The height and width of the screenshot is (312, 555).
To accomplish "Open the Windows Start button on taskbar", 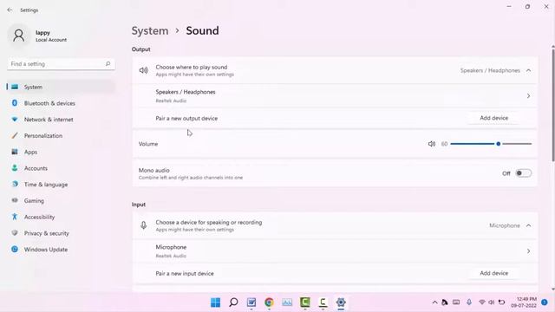I will 215,302.
